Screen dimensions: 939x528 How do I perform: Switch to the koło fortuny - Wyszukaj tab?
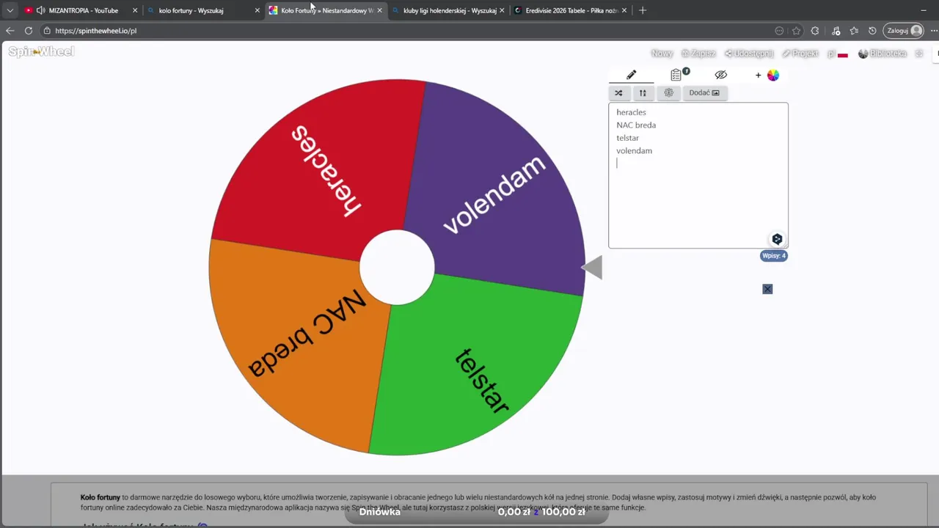tap(191, 10)
